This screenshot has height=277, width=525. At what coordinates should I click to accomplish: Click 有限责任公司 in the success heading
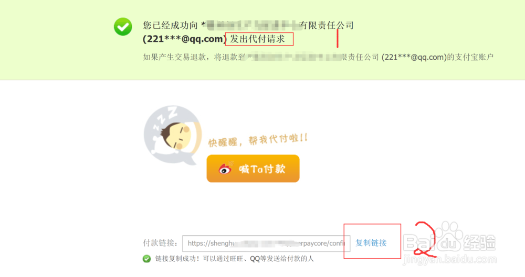pyautogui.click(x=327, y=25)
